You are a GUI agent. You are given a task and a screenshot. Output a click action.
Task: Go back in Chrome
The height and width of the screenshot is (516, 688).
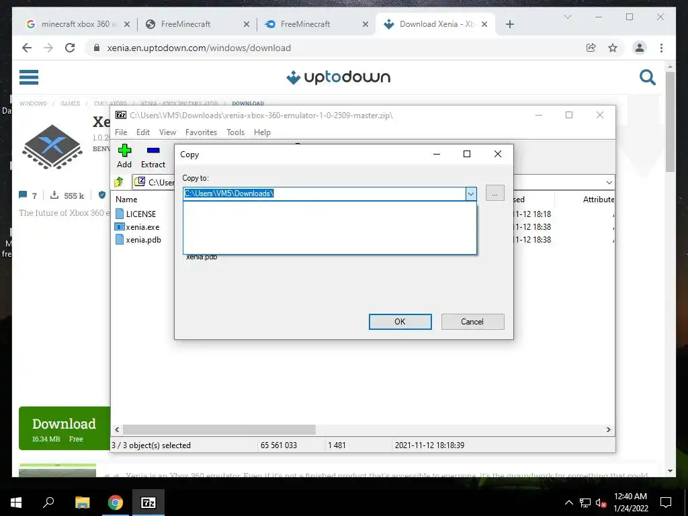(x=27, y=48)
